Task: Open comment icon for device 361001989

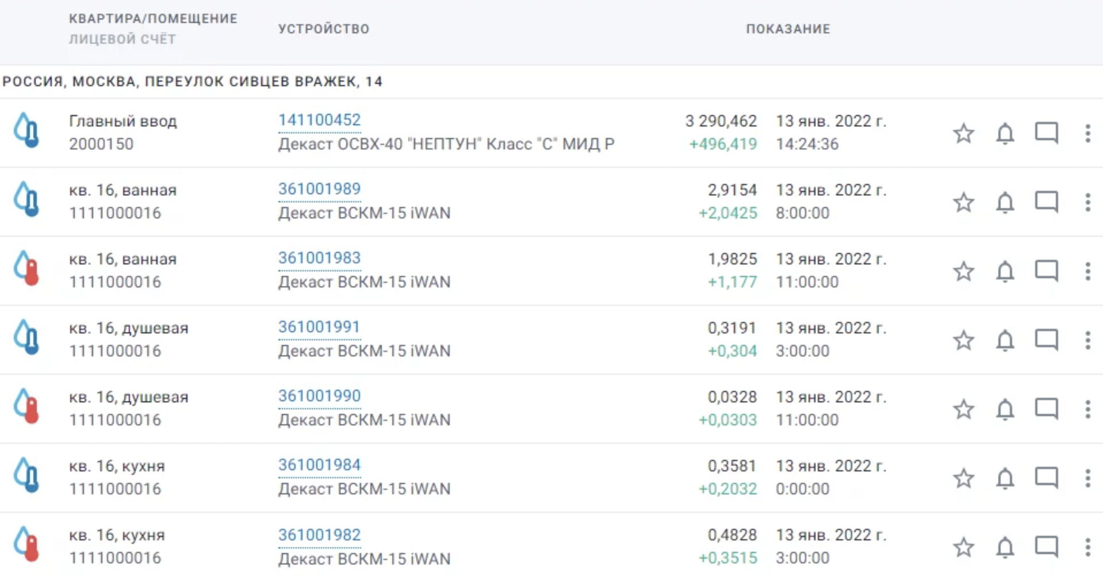Action: click(1046, 202)
